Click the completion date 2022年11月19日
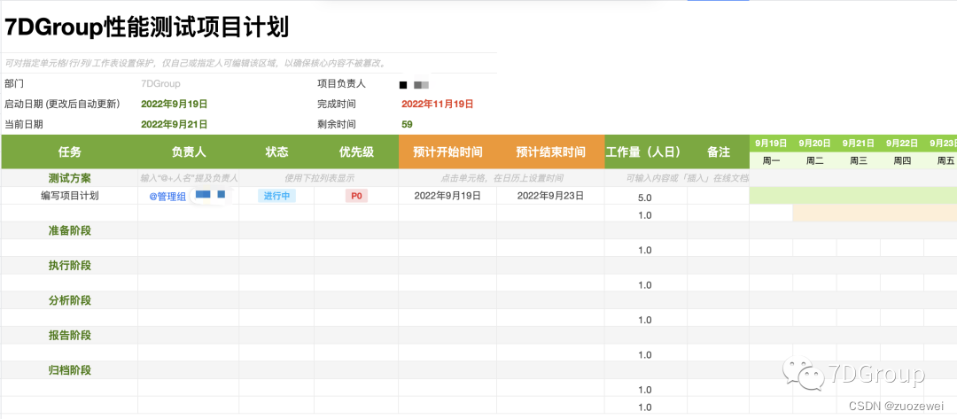Viewport: 957px width, 419px height. coord(437,104)
